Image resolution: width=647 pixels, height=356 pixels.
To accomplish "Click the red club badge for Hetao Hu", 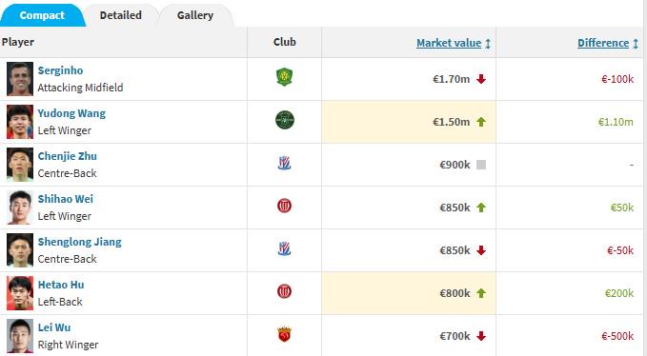I will 284,291.
